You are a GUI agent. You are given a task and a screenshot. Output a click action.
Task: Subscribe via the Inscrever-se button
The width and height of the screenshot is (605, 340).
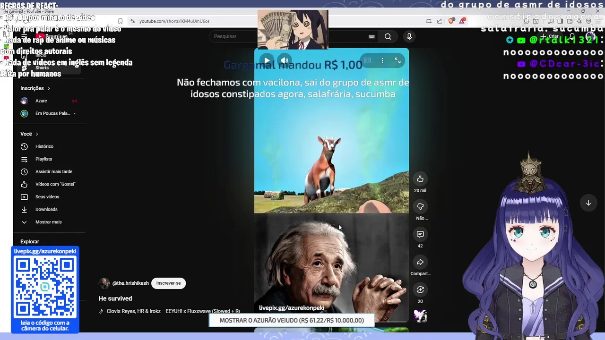[168, 283]
